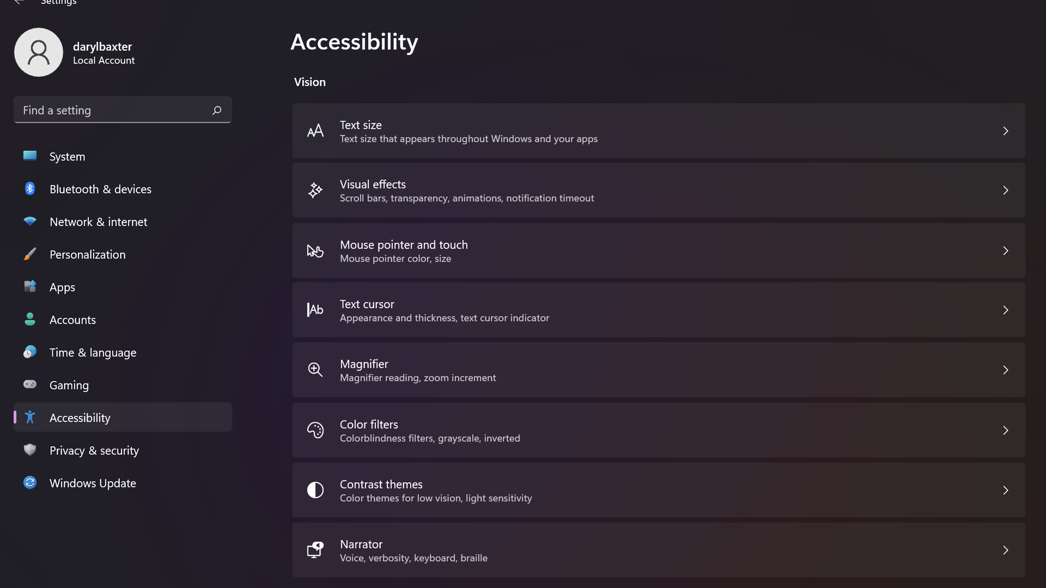The image size is (1046, 588).
Task: Expand Narrator using its chevron arrow
Action: [1005, 550]
